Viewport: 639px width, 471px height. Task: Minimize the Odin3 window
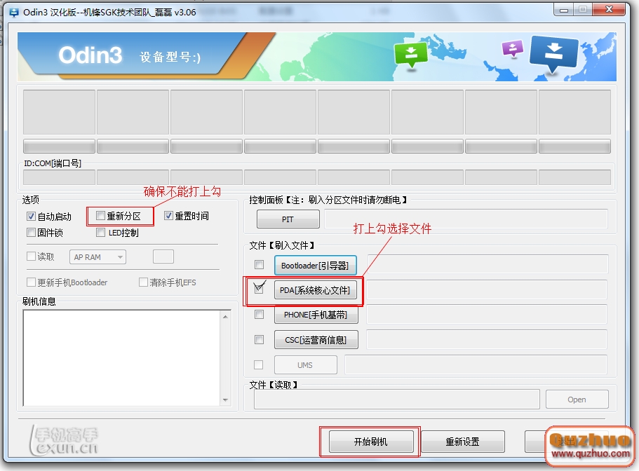pyautogui.click(x=564, y=10)
